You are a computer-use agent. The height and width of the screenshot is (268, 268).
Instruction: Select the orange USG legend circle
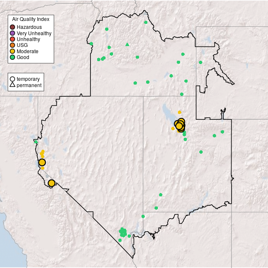pyautogui.click(x=13, y=45)
